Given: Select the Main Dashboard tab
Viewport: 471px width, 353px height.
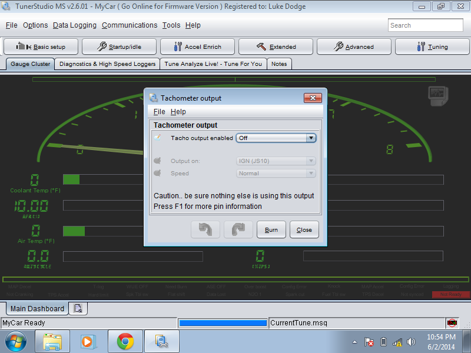Looking at the screenshot, I should click(37, 308).
